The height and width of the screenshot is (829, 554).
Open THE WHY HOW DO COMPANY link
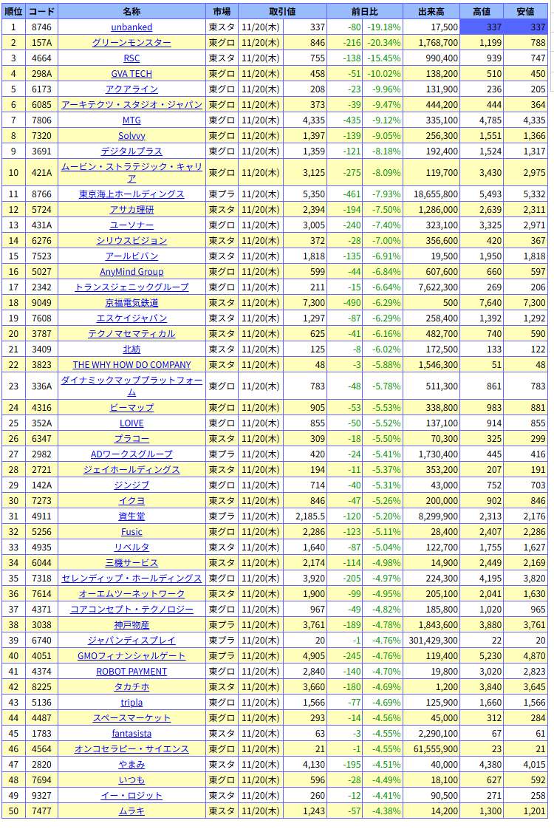pos(131,365)
